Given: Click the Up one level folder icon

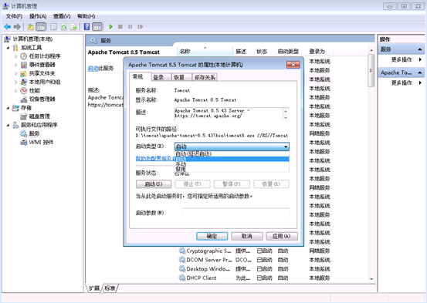Looking at the screenshot, I should pos(31,27).
